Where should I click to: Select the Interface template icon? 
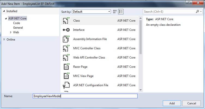click(x=66, y=30)
